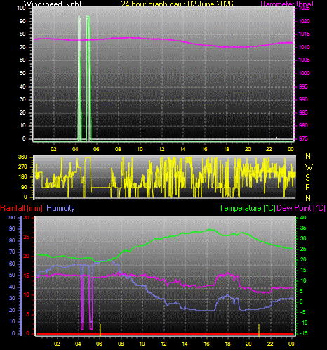Click the "18" hour label under windspeed chart
The width and height of the screenshot is (327, 350).
pyautogui.click(x=226, y=149)
